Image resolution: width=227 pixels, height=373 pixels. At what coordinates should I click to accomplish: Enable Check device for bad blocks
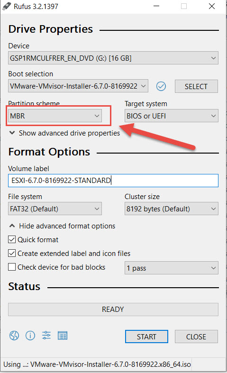point(12,267)
